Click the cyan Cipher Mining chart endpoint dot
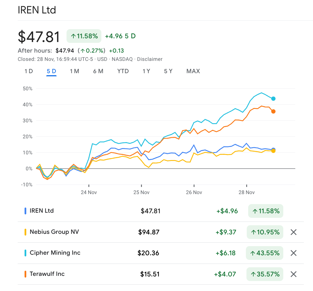The width and height of the screenshot is (313, 291). click(x=273, y=99)
